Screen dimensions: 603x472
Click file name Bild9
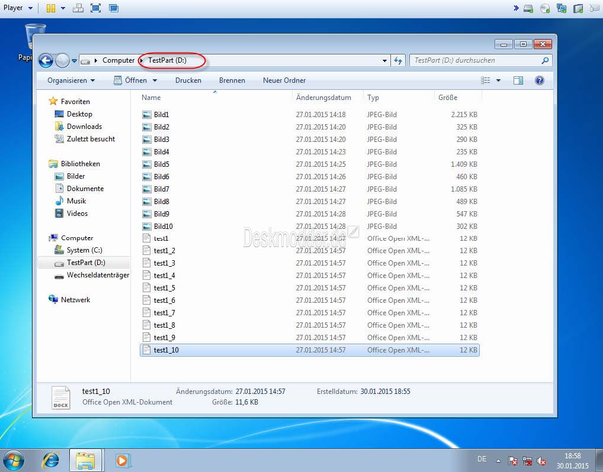click(162, 214)
